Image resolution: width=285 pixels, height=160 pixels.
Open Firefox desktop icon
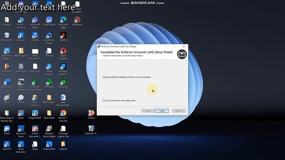91,115
